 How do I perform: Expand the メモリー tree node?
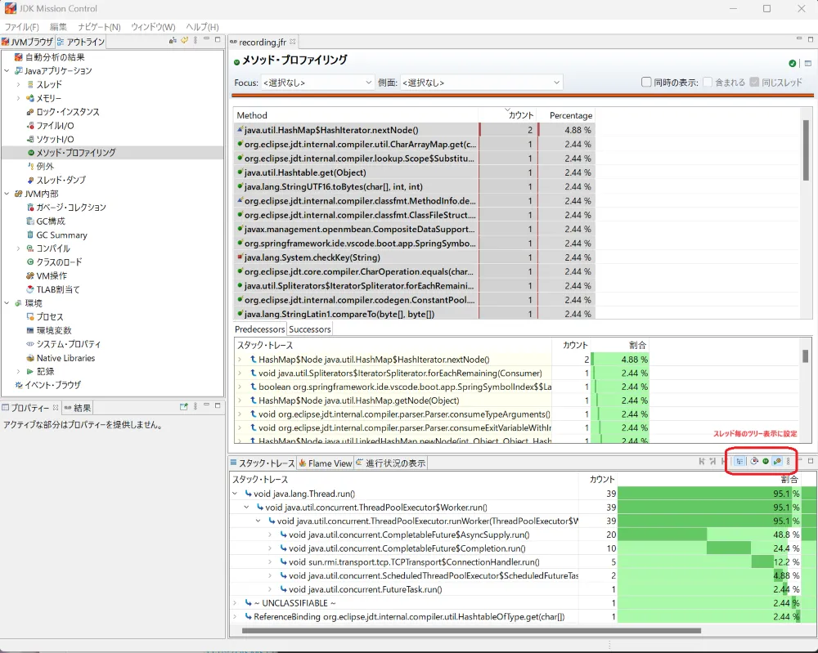point(18,98)
